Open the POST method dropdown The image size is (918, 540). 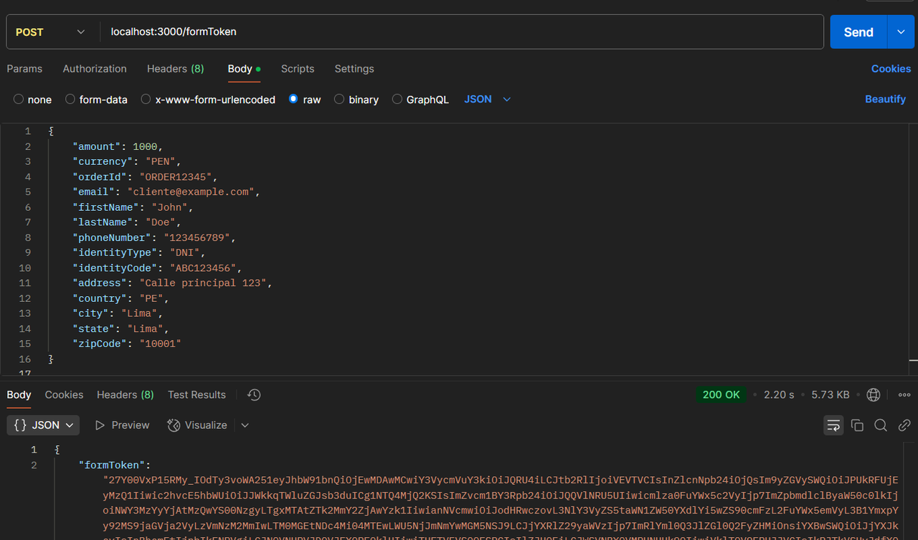[50, 32]
